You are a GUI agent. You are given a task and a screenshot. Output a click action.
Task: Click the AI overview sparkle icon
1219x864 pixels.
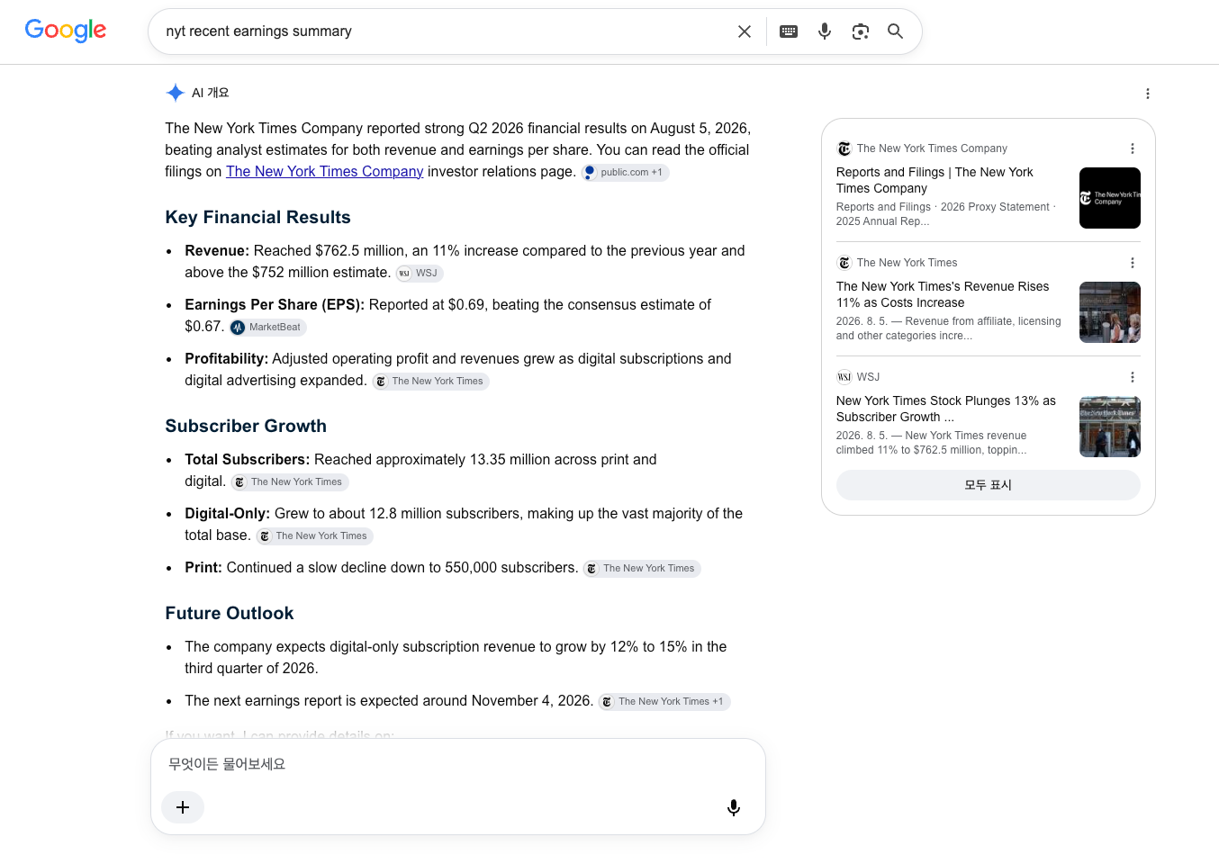coord(176,93)
